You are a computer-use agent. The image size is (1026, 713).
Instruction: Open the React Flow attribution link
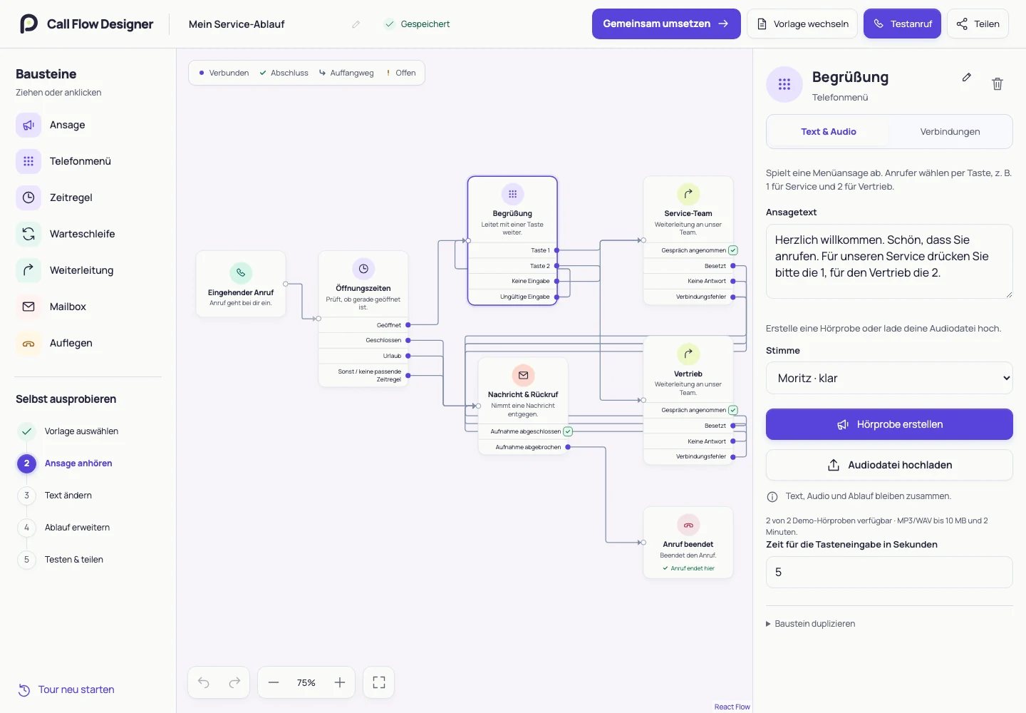point(732,707)
